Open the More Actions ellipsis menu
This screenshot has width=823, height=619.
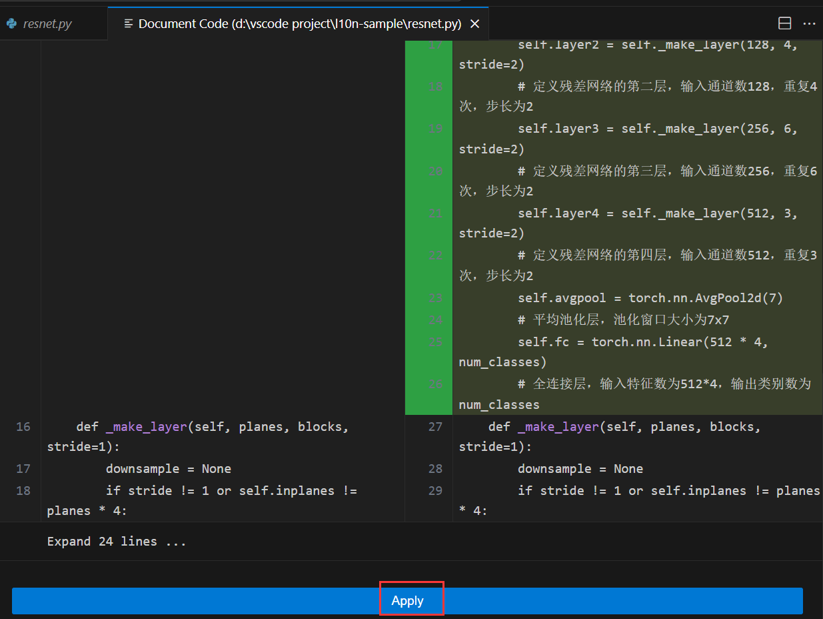pos(809,23)
